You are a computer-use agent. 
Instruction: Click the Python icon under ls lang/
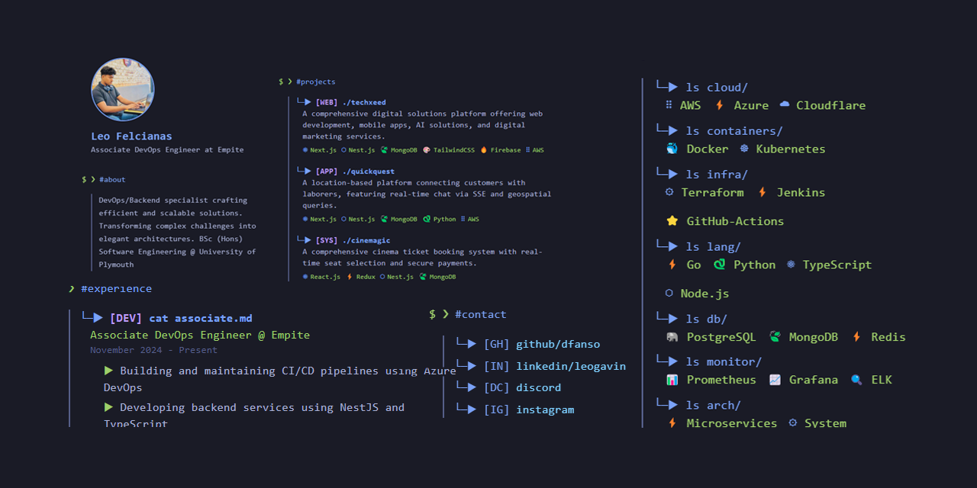719,265
